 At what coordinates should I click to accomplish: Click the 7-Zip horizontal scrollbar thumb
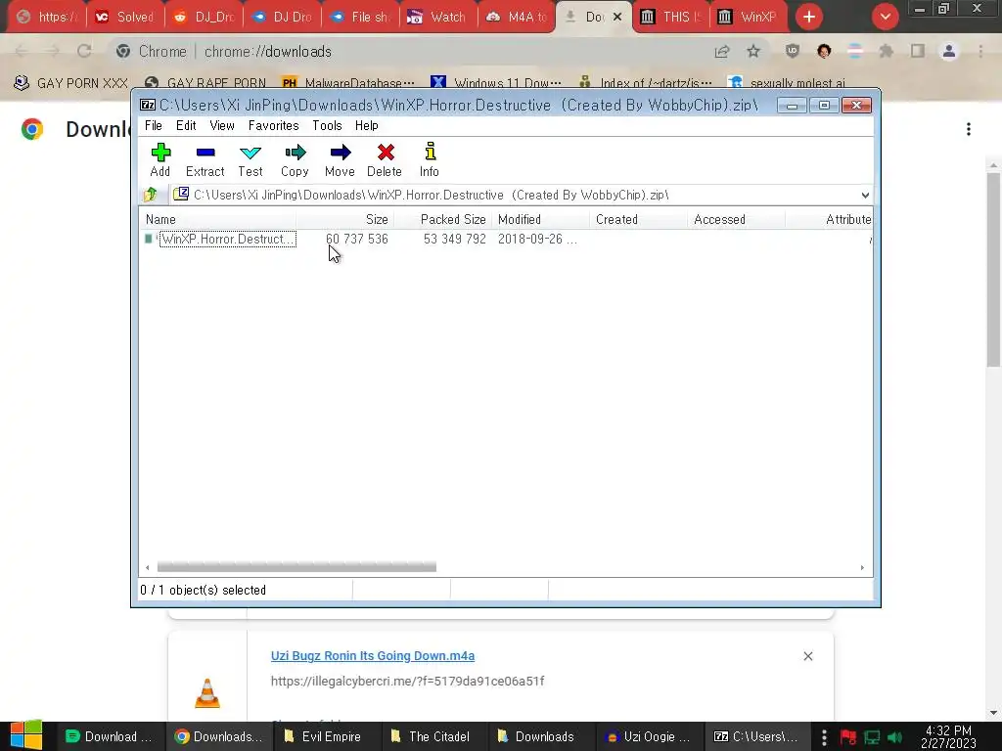click(296, 567)
